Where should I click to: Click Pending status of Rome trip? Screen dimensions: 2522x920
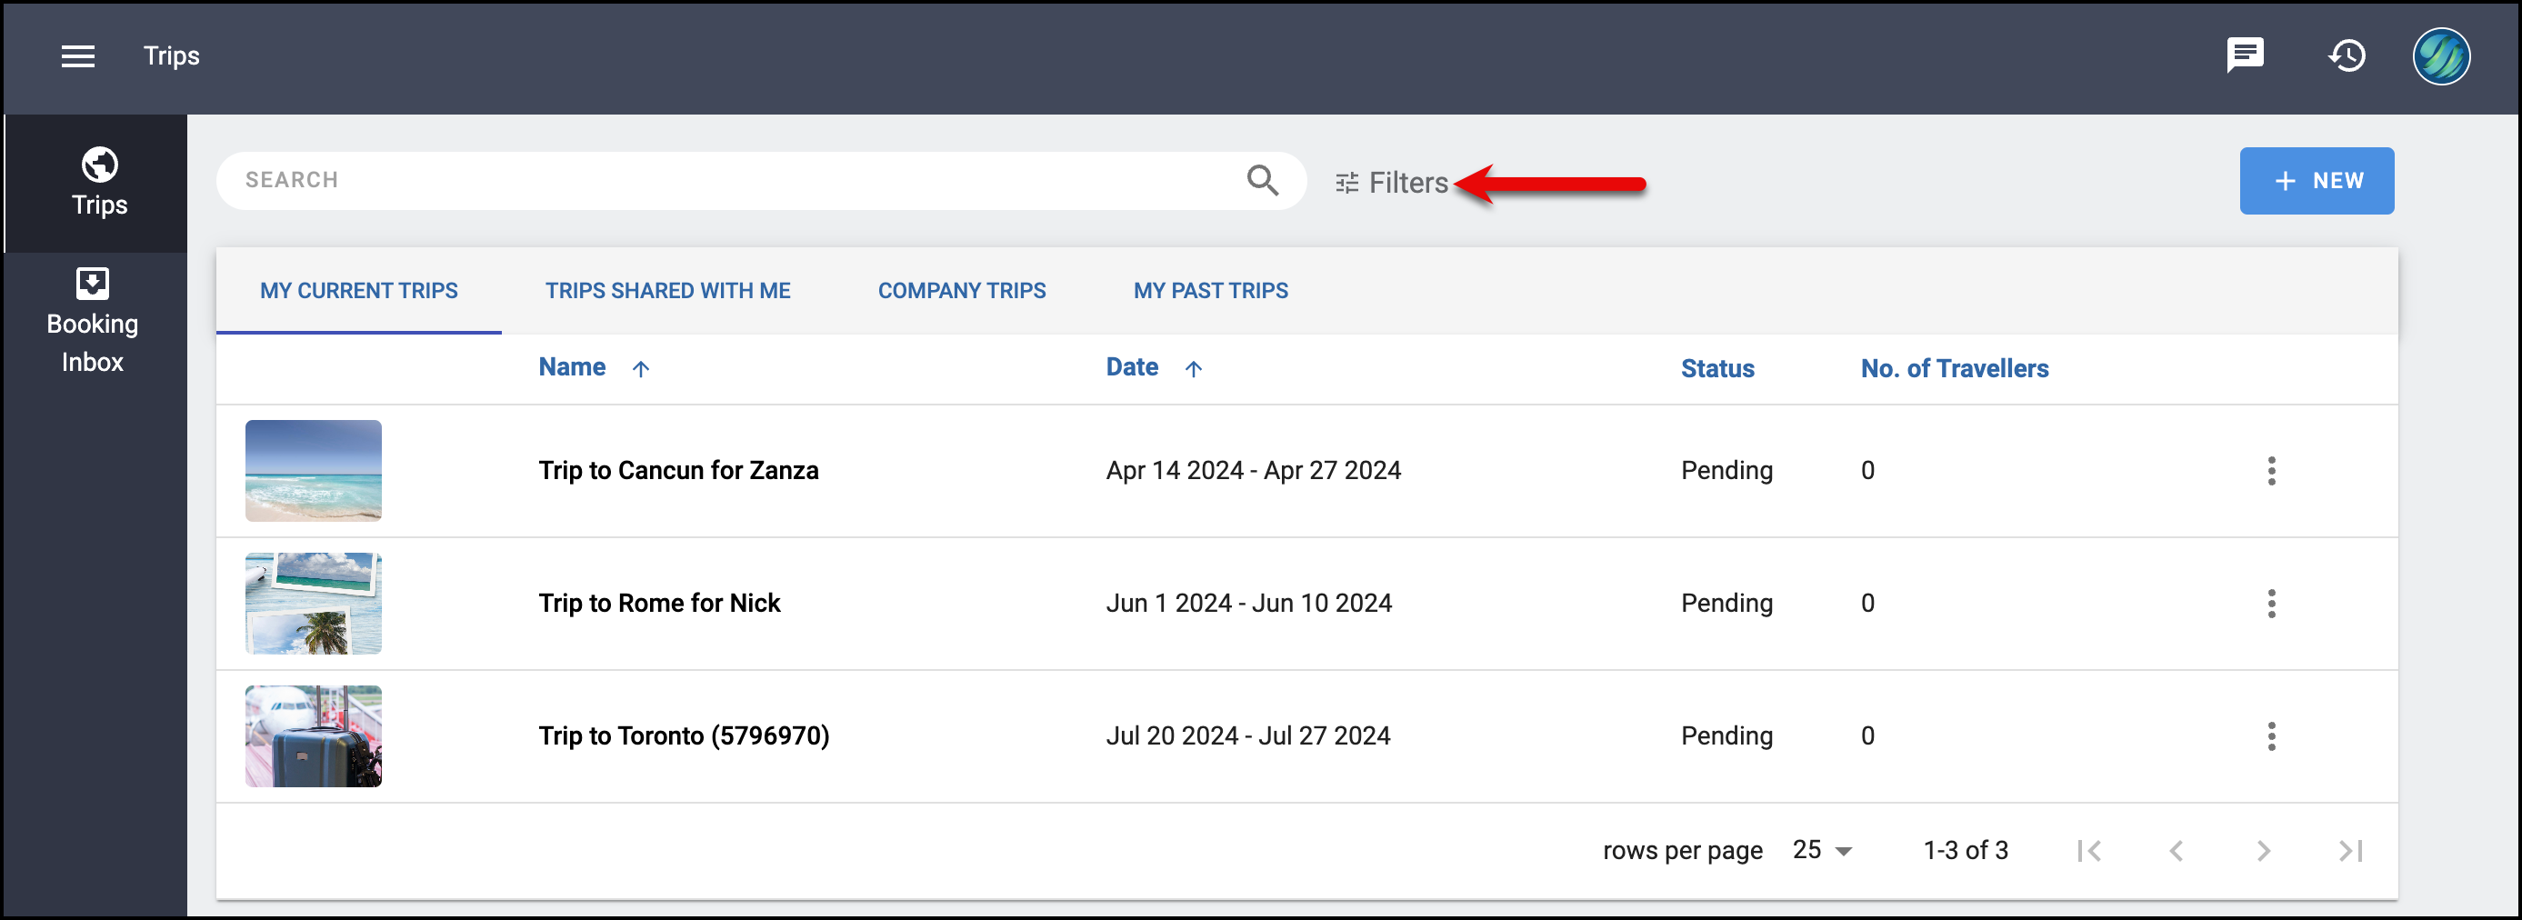click(1726, 604)
